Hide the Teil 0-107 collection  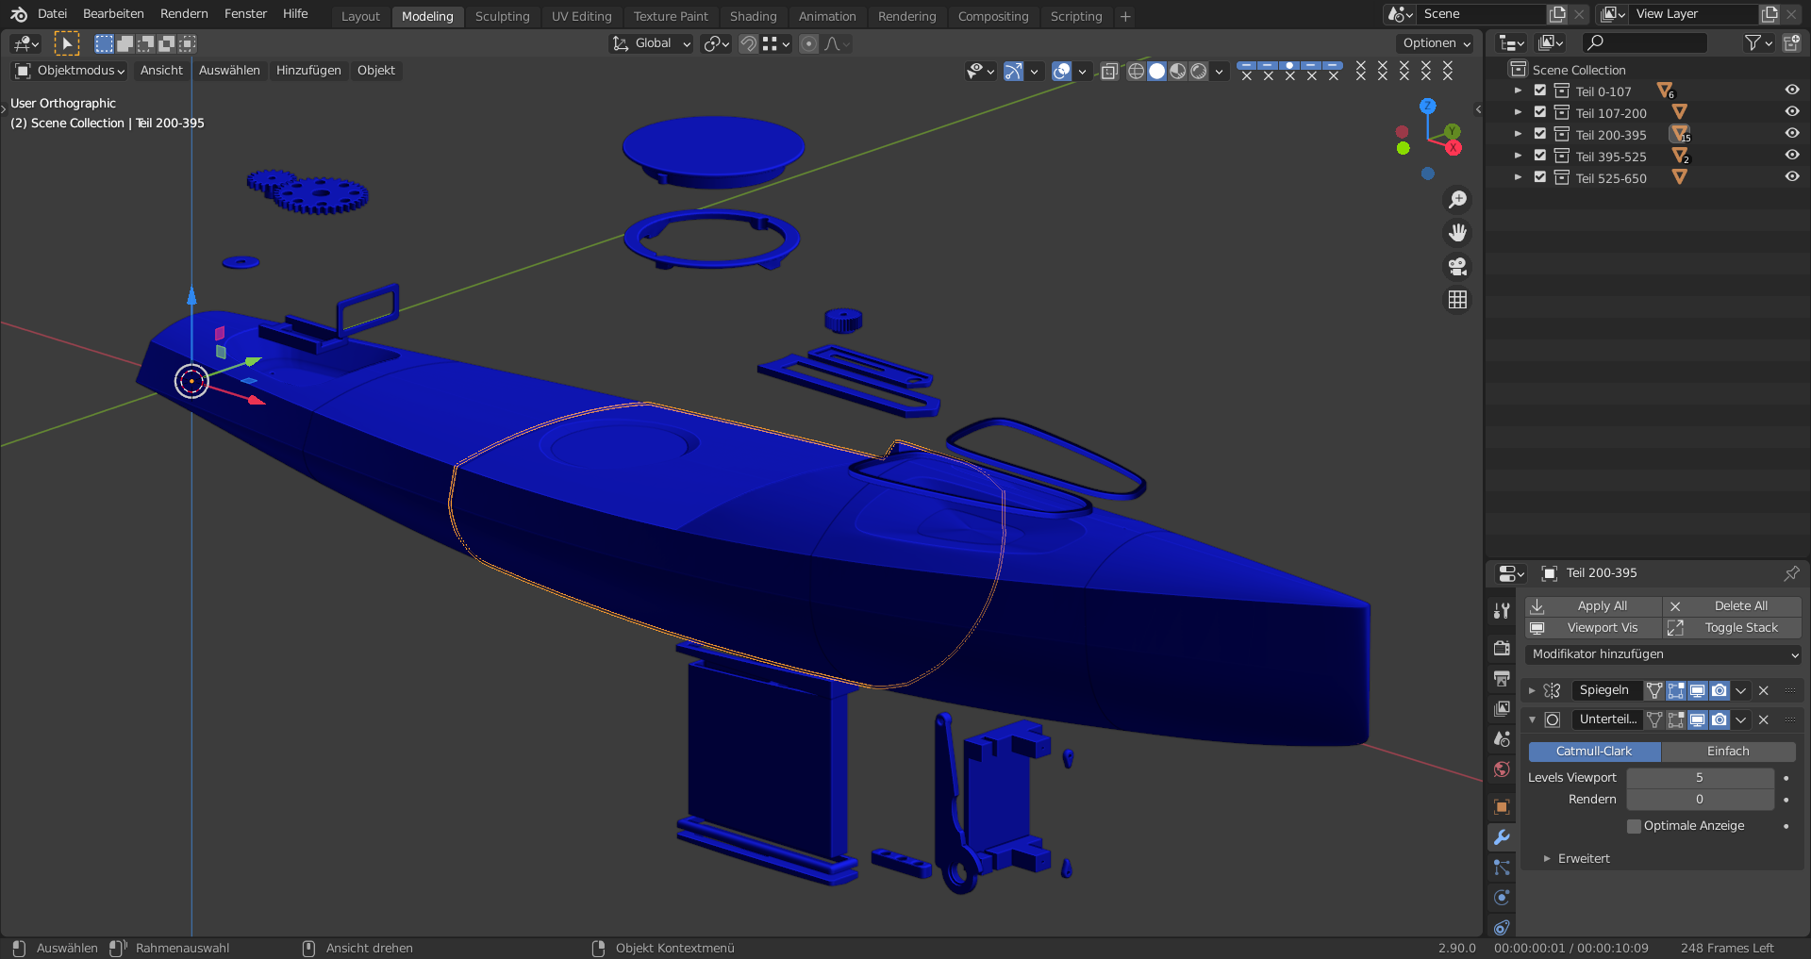pyautogui.click(x=1791, y=91)
